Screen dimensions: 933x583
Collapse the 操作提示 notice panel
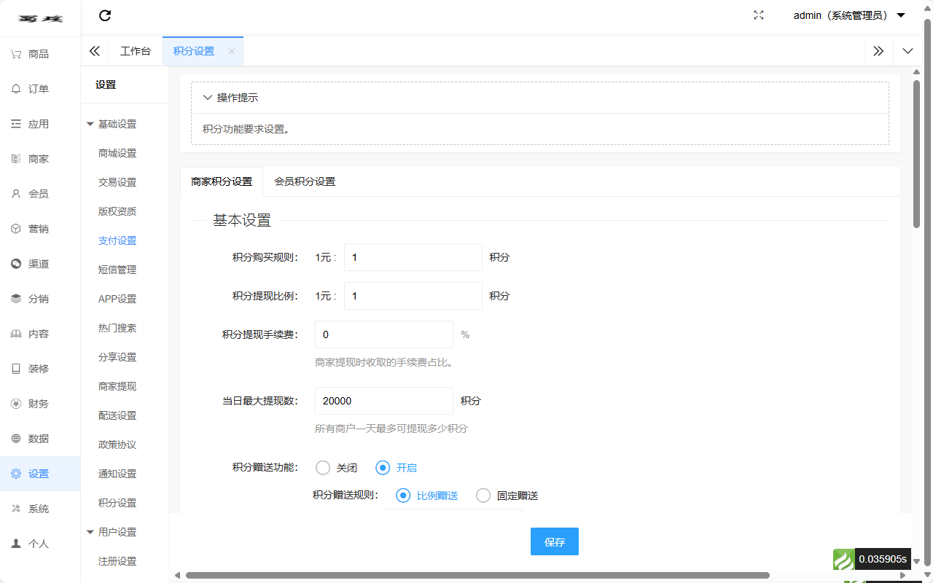click(x=207, y=96)
